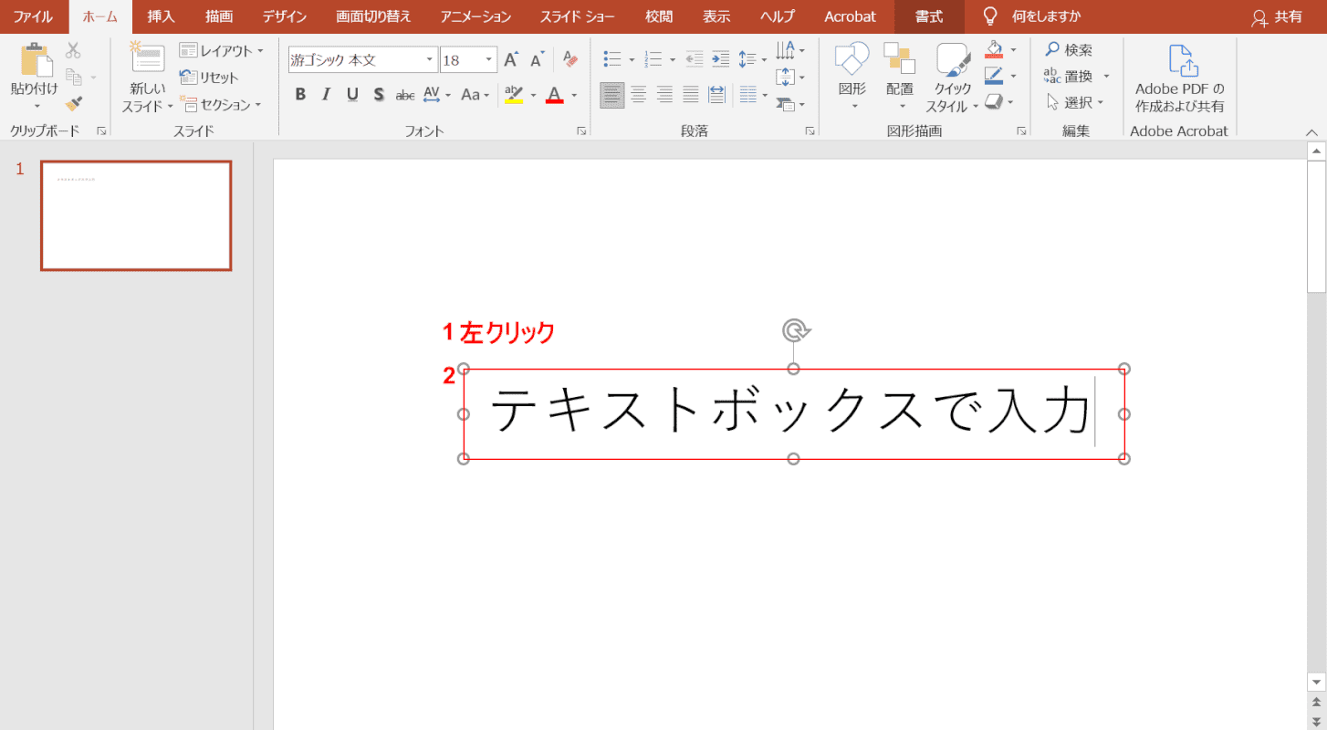Click the Paste clipboard icon
The image size is (1327, 730).
(x=37, y=59)
